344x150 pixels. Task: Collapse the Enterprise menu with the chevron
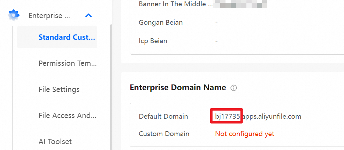coord(89,16)
